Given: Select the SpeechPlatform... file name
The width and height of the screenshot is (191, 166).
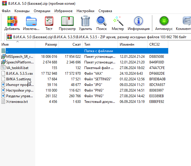Looking at the screenshot, I should click(x=20, y=62).
